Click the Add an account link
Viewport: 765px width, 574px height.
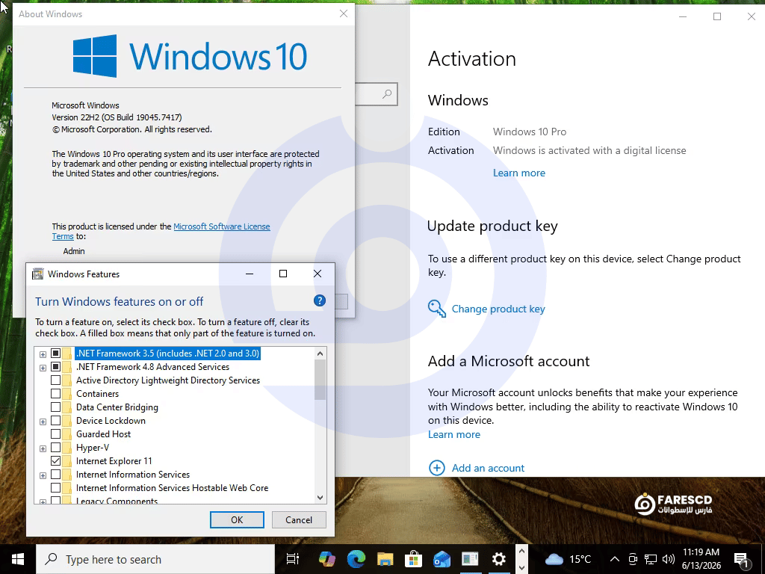[488, 468]
